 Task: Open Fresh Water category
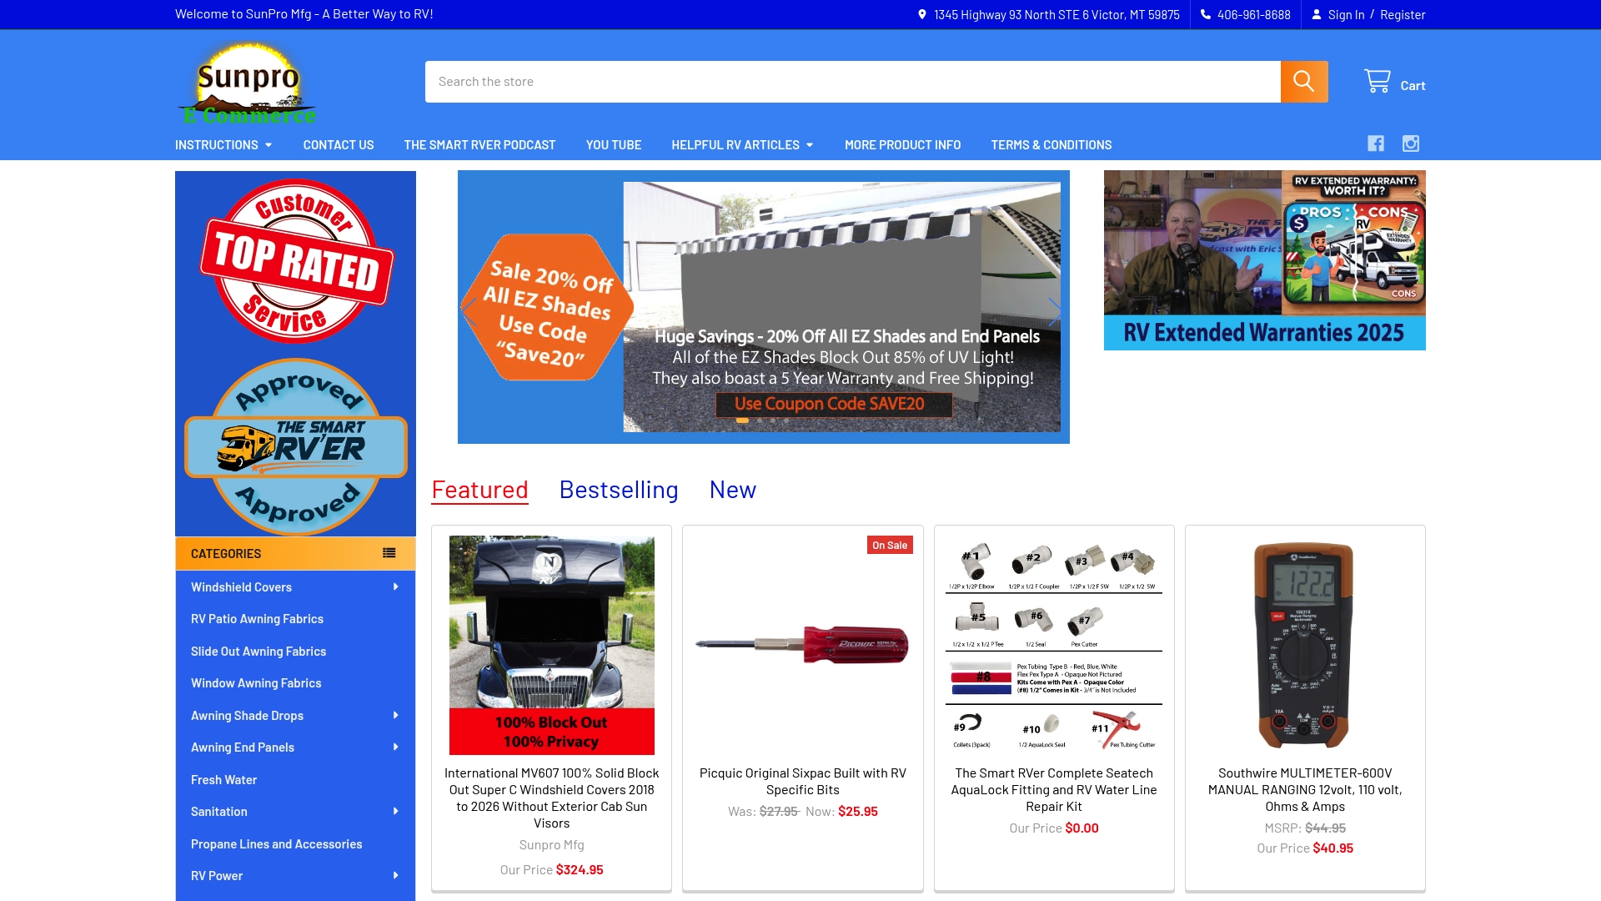tap(223, 780)
